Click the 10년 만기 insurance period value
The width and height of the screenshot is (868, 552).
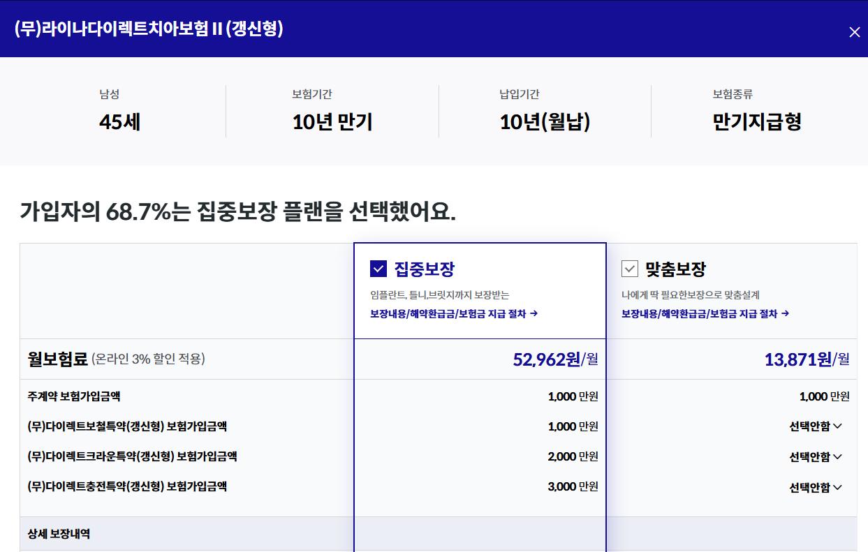[332, 122]
